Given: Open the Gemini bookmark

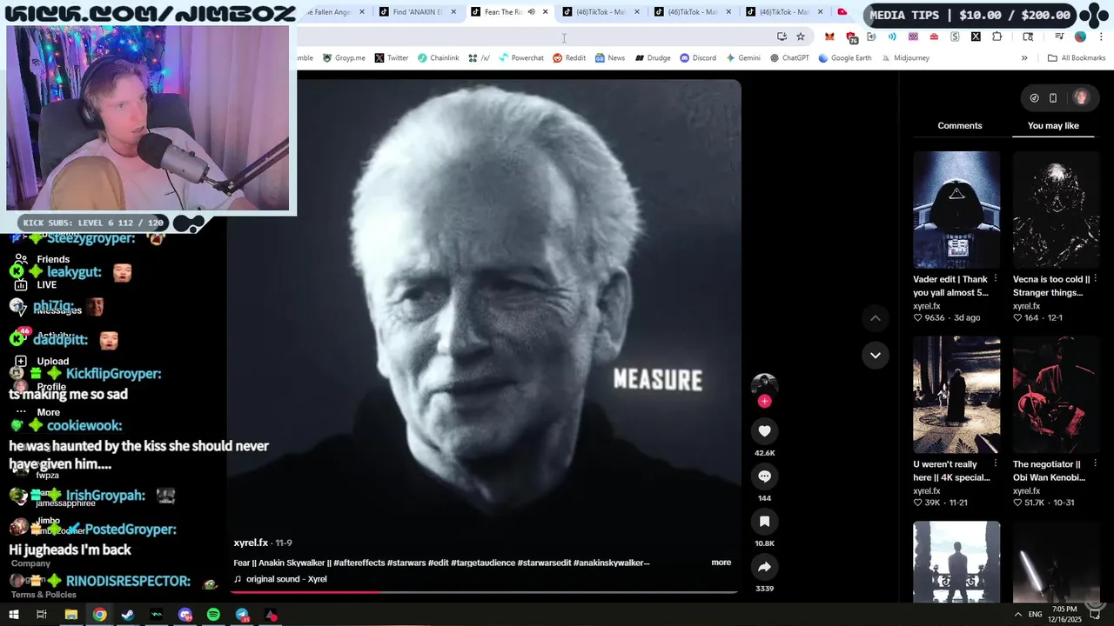Looking at the screenshot, I should point(742,58).
